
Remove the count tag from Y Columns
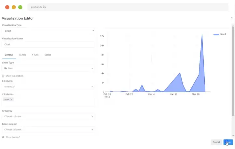(x=11, y=99)
